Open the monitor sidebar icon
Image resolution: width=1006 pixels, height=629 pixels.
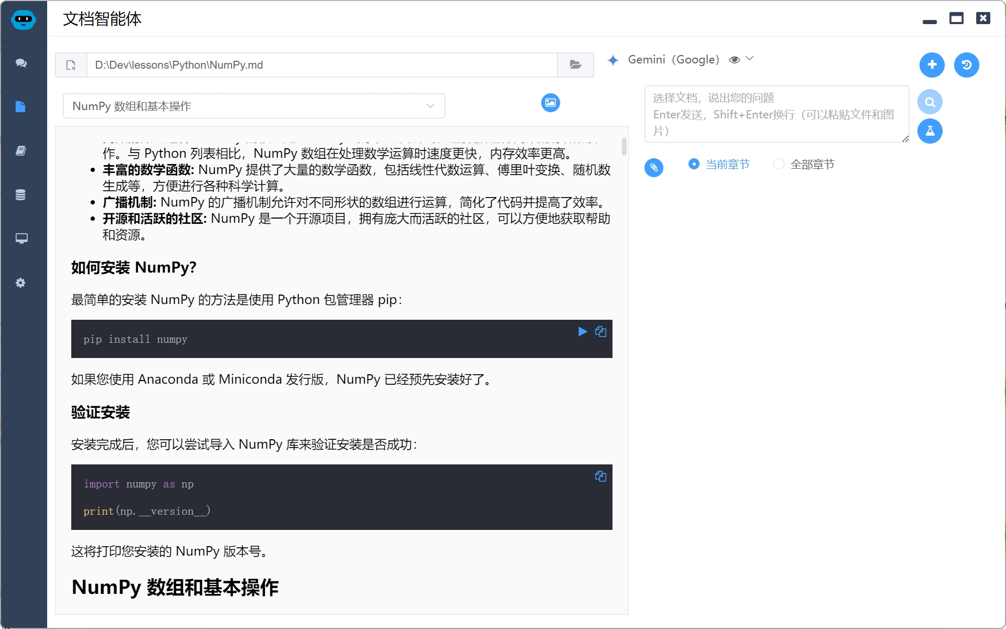21,238
